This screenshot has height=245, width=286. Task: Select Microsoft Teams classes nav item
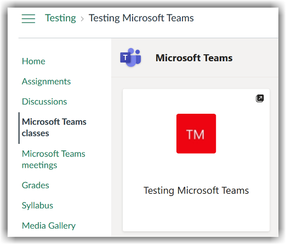click(x=54, y=127)
